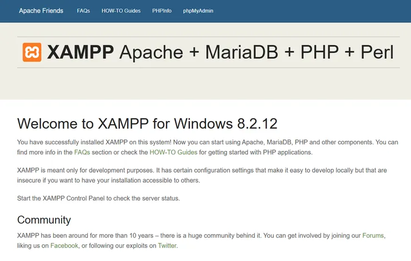The width and height of the screenshot is (411, 261).
Task: Visit the Forums link under Community
Action: click(x=373, y=235)
